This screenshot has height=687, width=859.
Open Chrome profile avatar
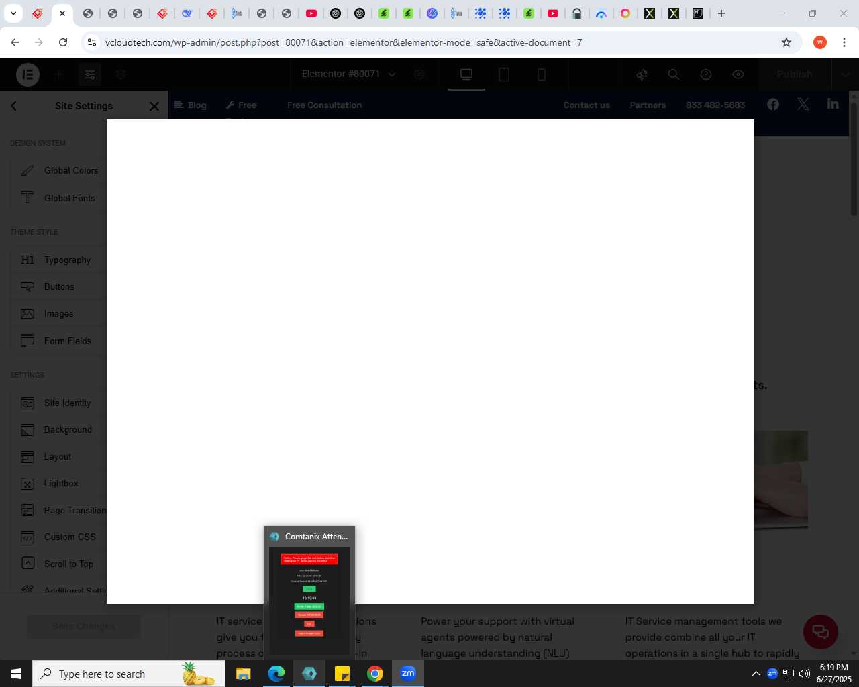click(x=820, y=42)
